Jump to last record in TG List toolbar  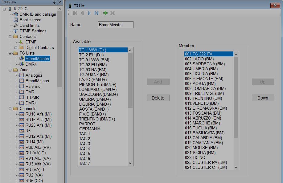pos(96,13)
